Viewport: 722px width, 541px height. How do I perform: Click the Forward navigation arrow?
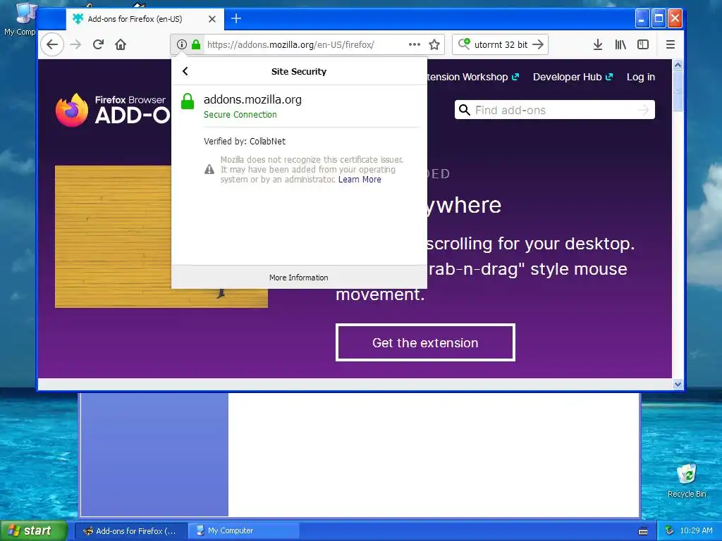(75, 44)
